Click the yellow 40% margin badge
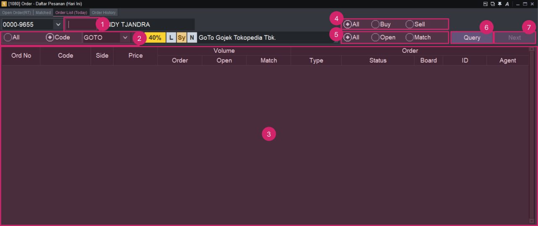The height and width of the screenshot is (226, 538). coord(155,37)
